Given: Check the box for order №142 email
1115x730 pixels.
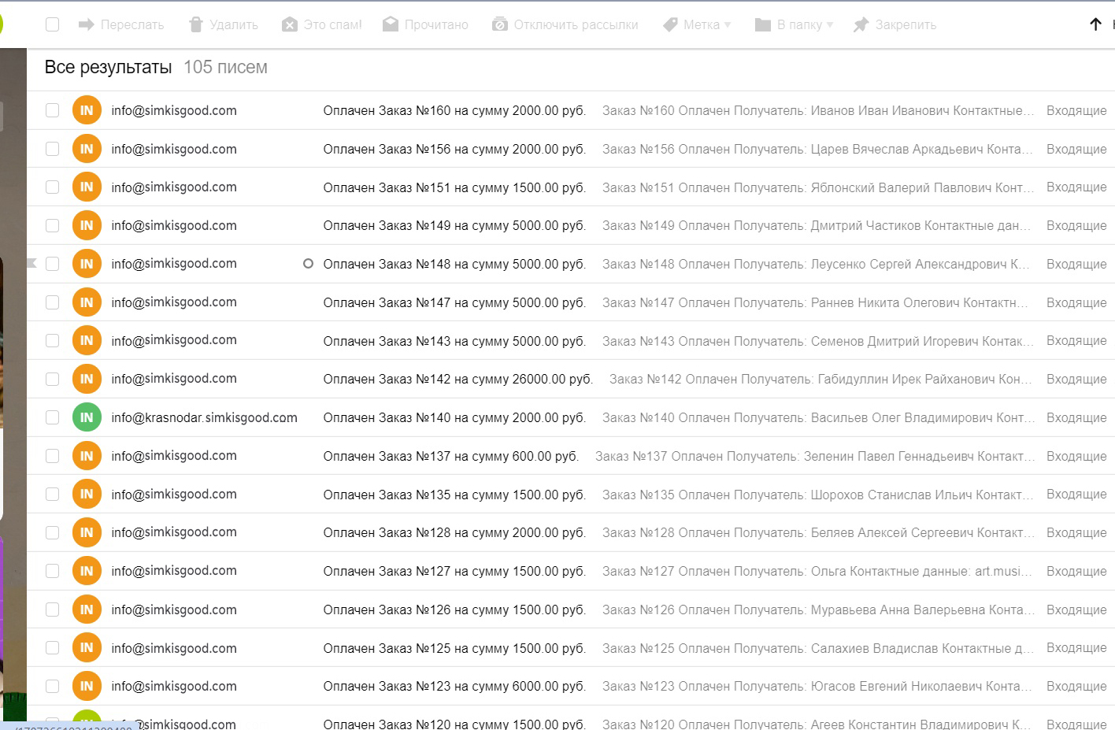Looking at the screenshot, I should 53,379.
